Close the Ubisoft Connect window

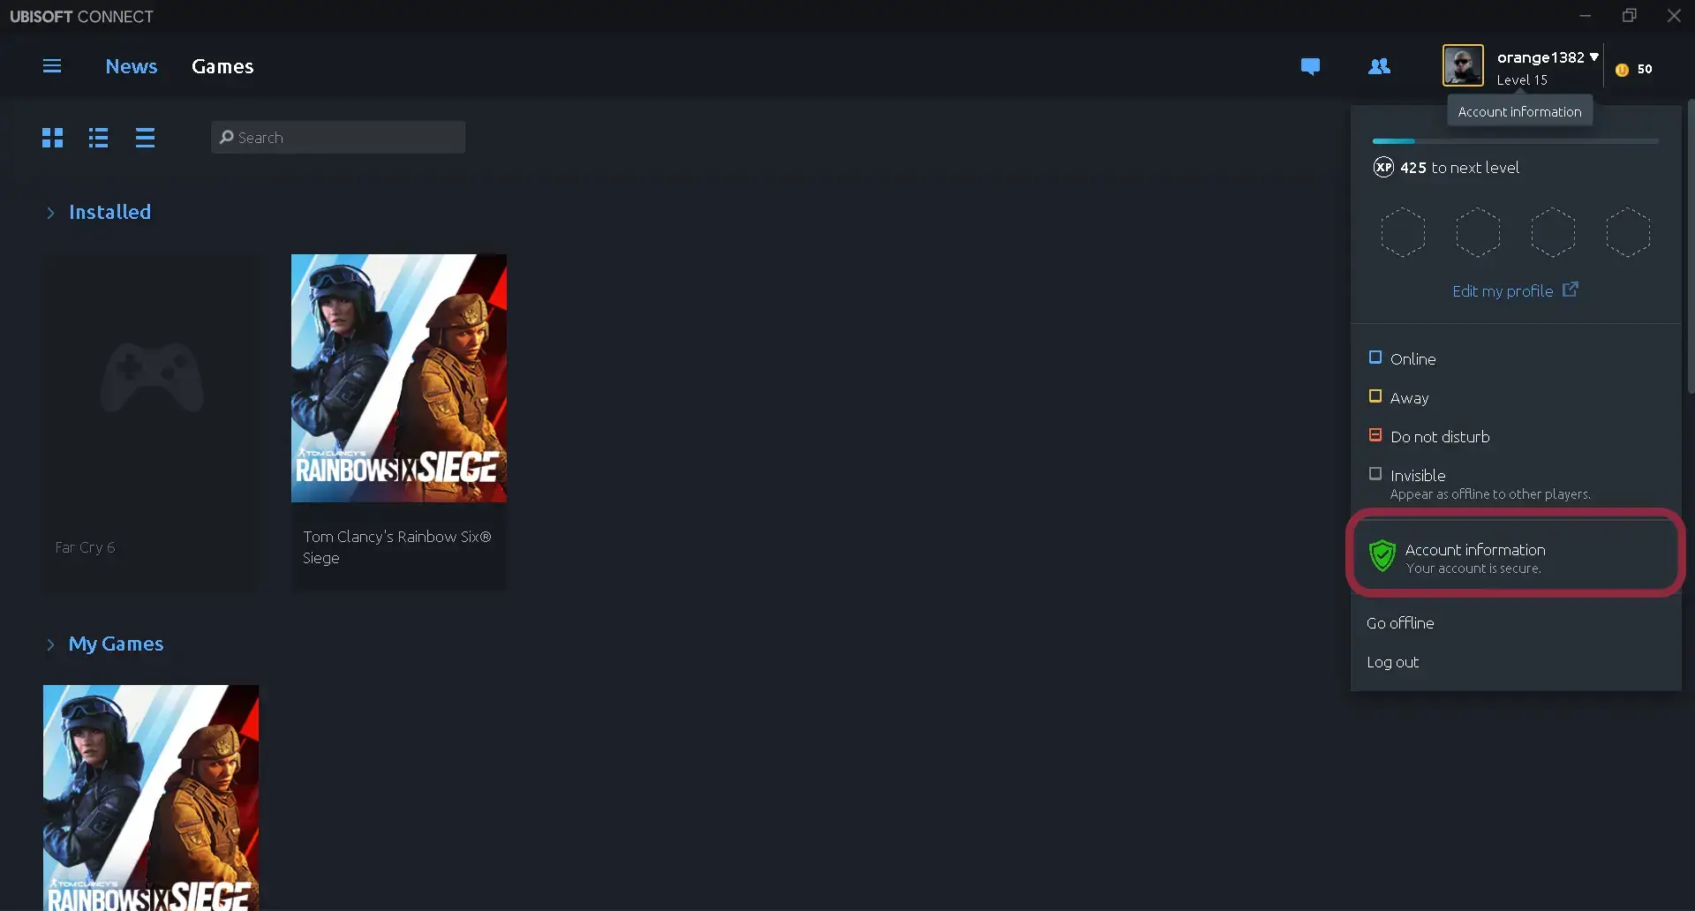pyautogui.click(x=1674, y=16)
